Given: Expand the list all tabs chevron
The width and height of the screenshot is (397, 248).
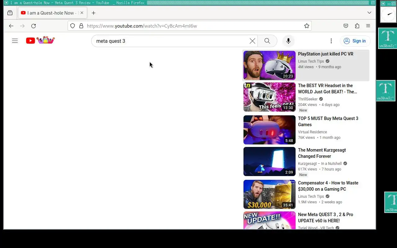Looking at the screenshot, I should point(369,13).
